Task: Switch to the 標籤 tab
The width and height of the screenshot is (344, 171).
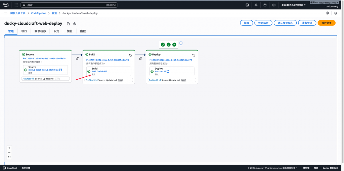Action: (70, 31)
